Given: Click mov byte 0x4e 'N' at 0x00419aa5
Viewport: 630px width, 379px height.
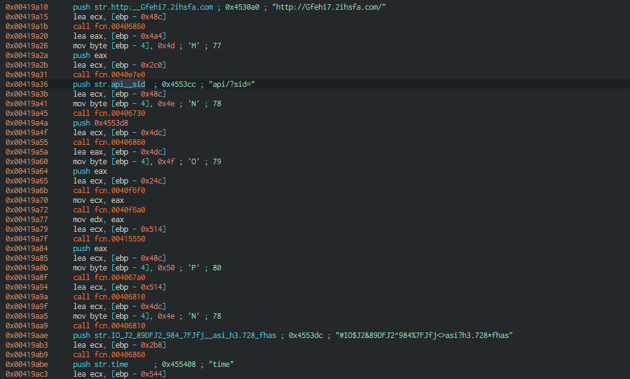Looking at the screenshot, I should 147,315.
